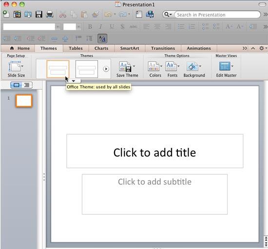
Task: Click the Save Theme icon
Action: point(125,67)
